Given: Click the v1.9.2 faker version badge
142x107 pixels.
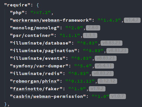Looking at the screenshot, I should point(97,89).
